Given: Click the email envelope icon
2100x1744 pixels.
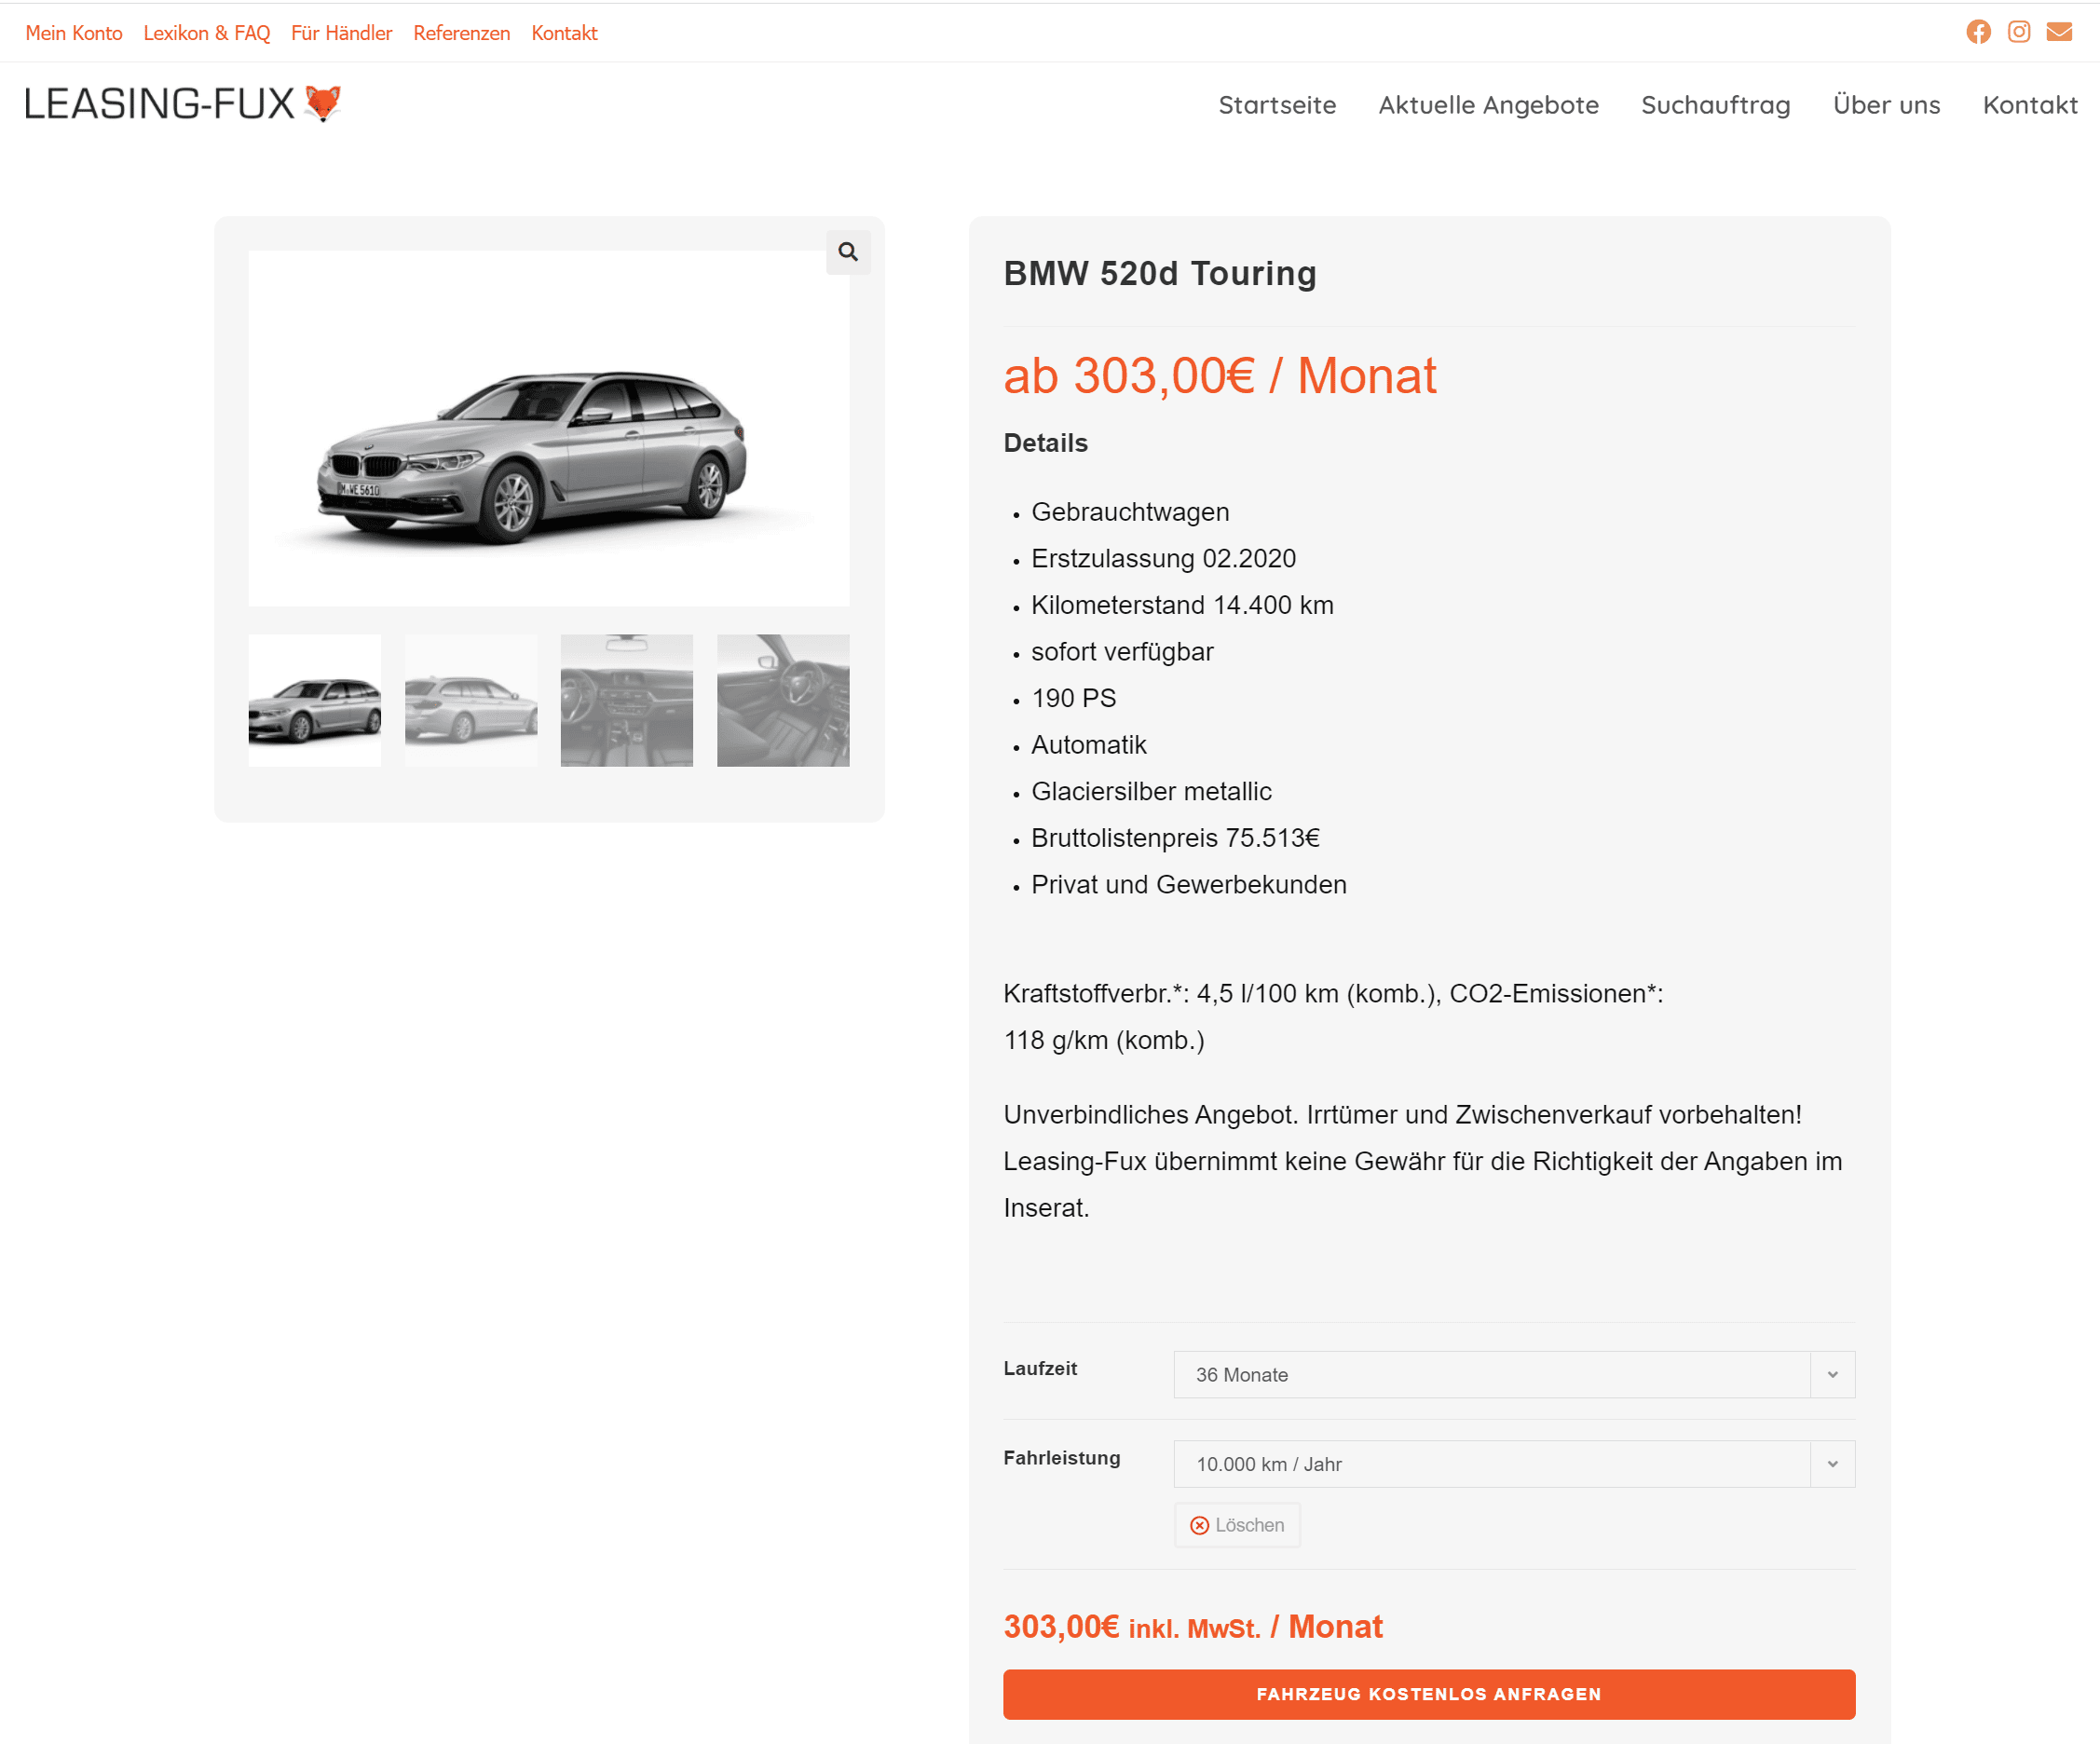Looking at the screenshot, I should click(2059, 32).
